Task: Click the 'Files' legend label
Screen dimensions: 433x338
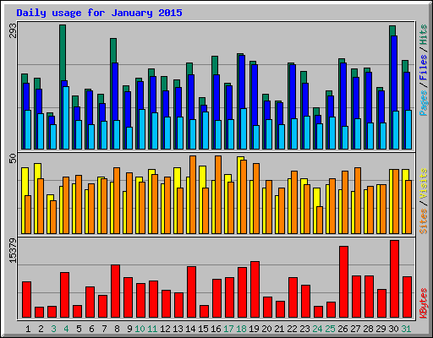Action: pos(424,67)
